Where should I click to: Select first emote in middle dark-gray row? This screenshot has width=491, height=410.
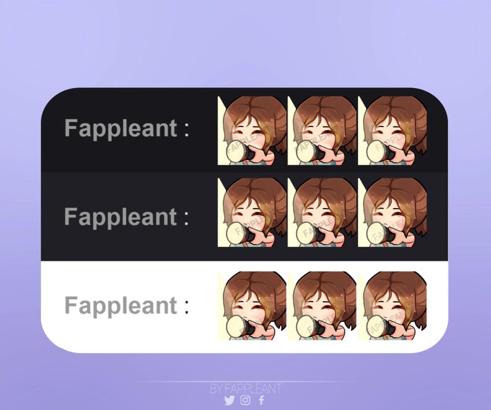click(x=252, y=212)
